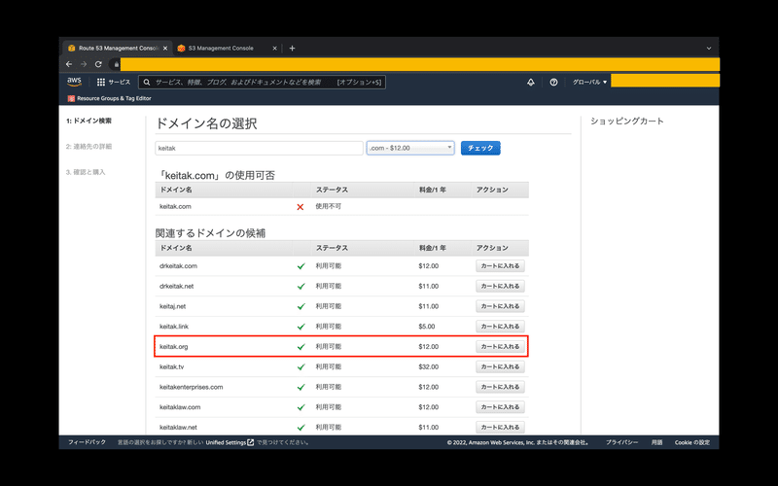Viewport: 778px width, 486px height.
Task: Click the ショッピングカート heading
Action: pos(627,121)
